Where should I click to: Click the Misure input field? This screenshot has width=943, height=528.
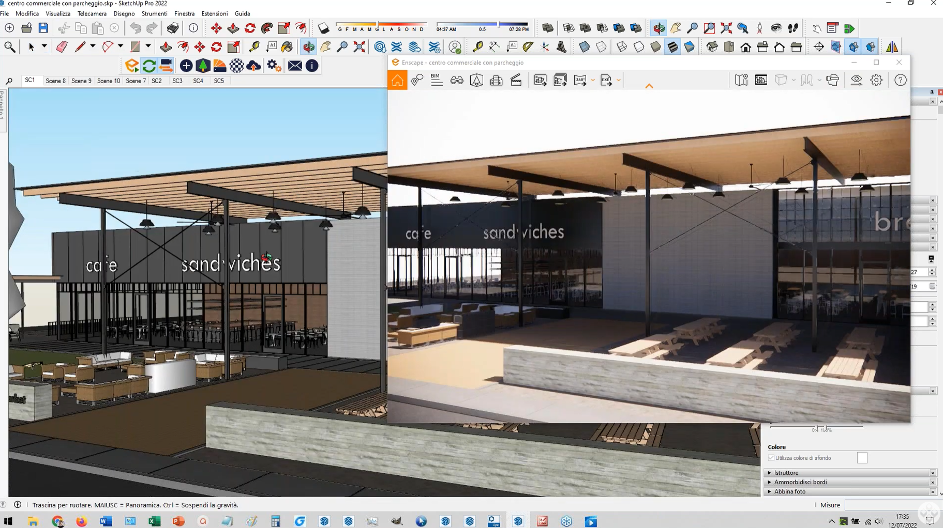pyautogui.click(x=890, y=505)
